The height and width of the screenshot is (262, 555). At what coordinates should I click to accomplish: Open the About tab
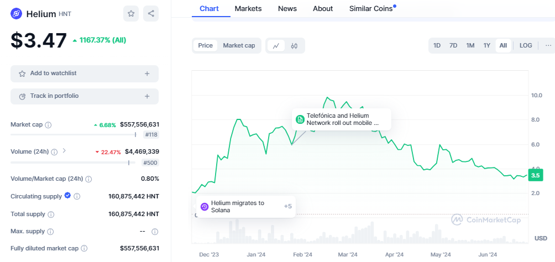tap(323, 8)
